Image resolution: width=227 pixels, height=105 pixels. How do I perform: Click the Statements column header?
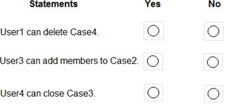point(54,4)
